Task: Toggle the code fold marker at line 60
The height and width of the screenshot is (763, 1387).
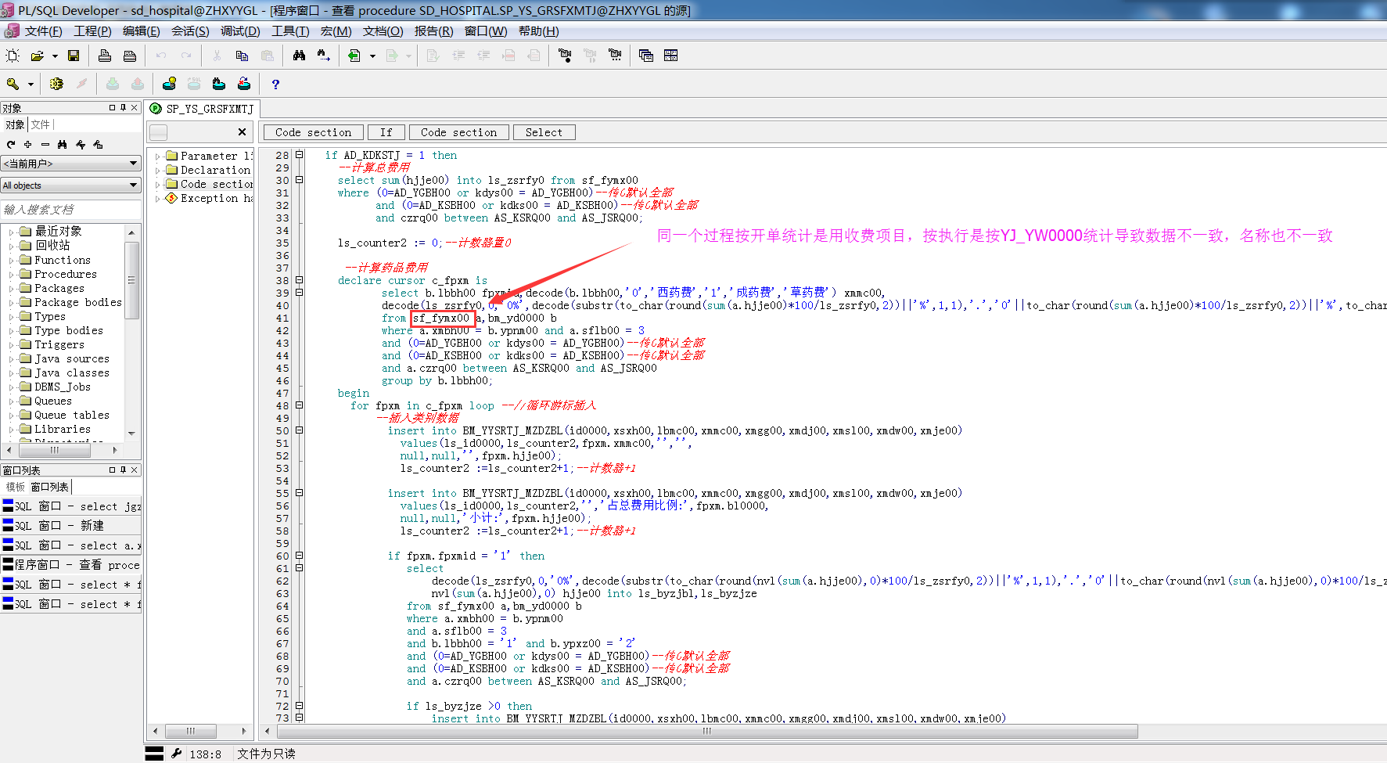Action: (x=299, y=556)
